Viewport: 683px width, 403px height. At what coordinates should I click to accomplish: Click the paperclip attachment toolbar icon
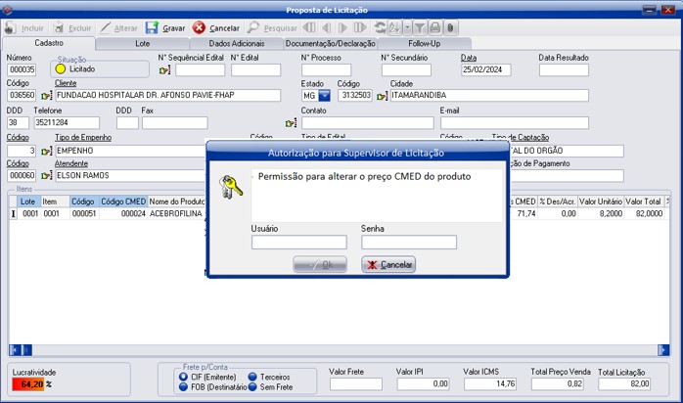click(x=450, y=27)
